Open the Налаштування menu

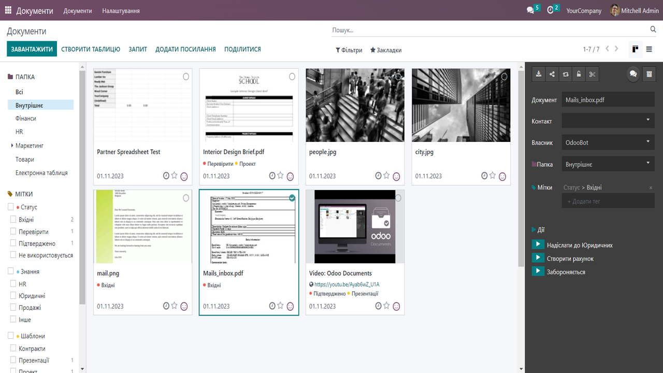(x=121, y=11)
